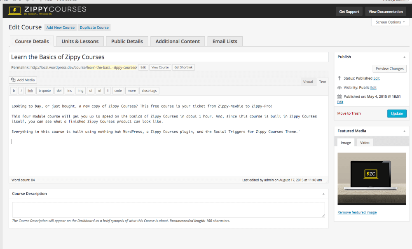This screenshot has width=412, height=249.
Task: Click Edit link under Published on date
Action: 340,102
